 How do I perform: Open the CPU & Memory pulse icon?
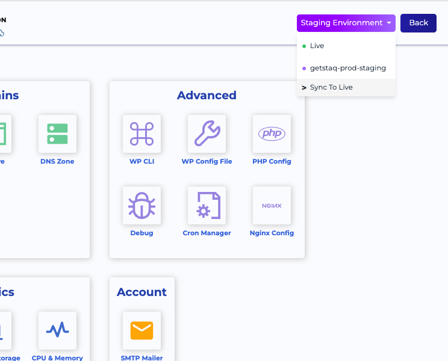pos(57,330)
